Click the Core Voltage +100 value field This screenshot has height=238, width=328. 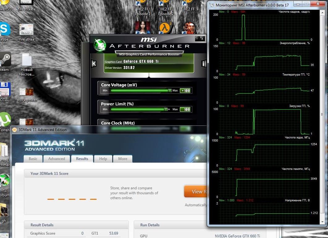pyautogui.click(x=185, y=91)
